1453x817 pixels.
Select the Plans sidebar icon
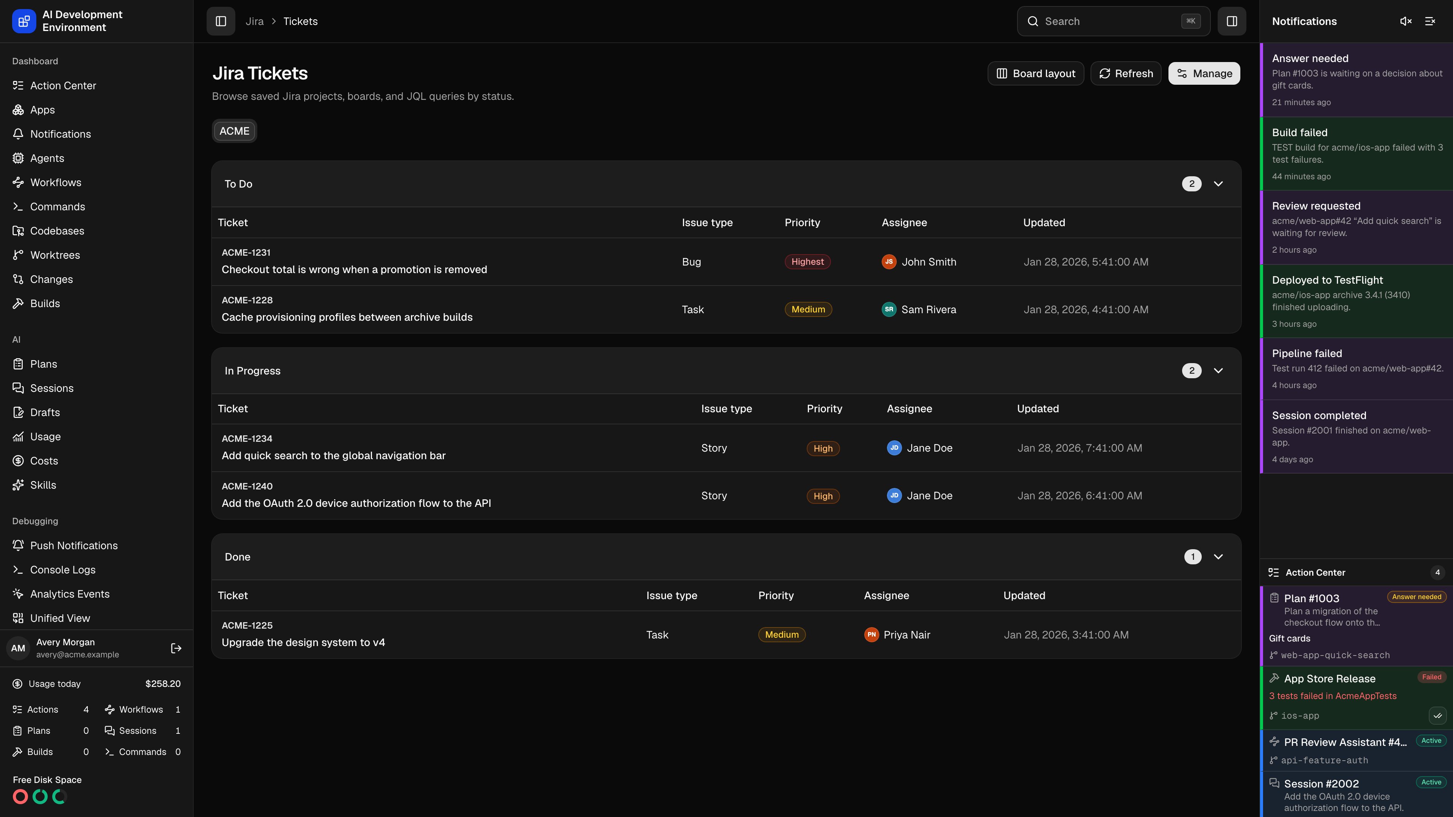point(18,364)
